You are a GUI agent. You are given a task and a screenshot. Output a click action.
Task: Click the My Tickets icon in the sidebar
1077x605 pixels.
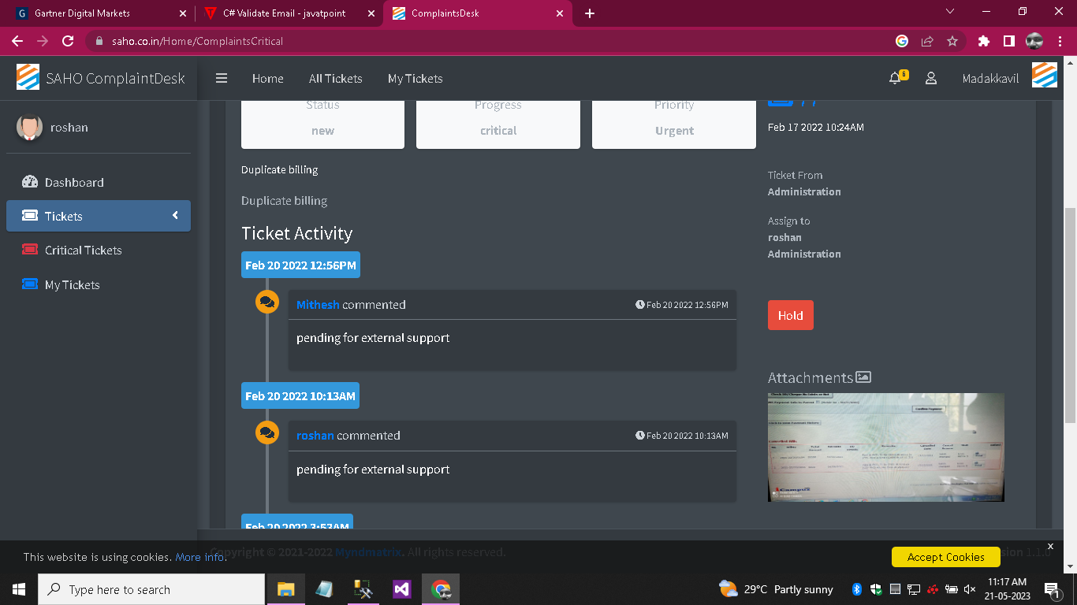tap(30, 284)
